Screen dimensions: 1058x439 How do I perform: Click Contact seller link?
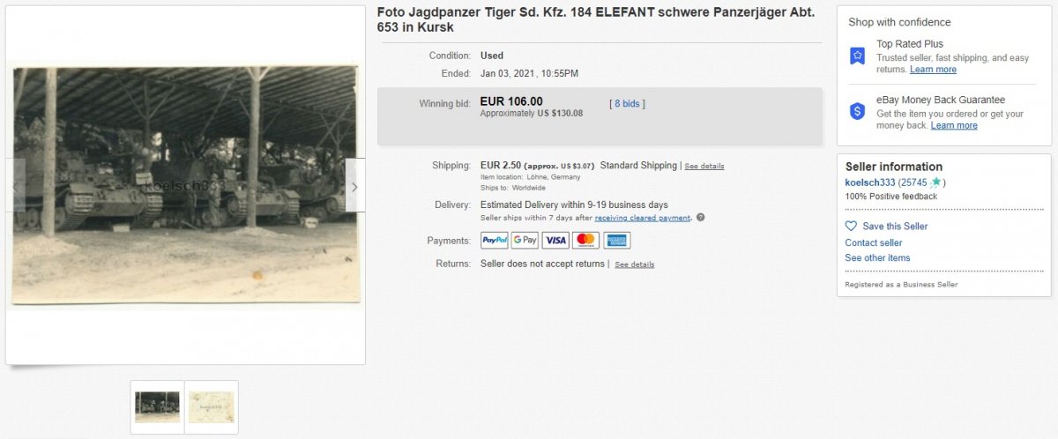click(874, 242)
